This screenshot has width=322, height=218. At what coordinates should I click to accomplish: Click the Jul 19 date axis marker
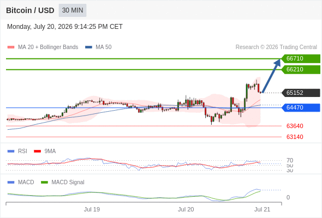[x=92, y=209]
